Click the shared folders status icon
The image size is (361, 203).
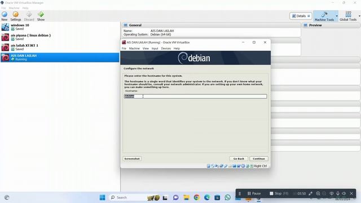230,166
